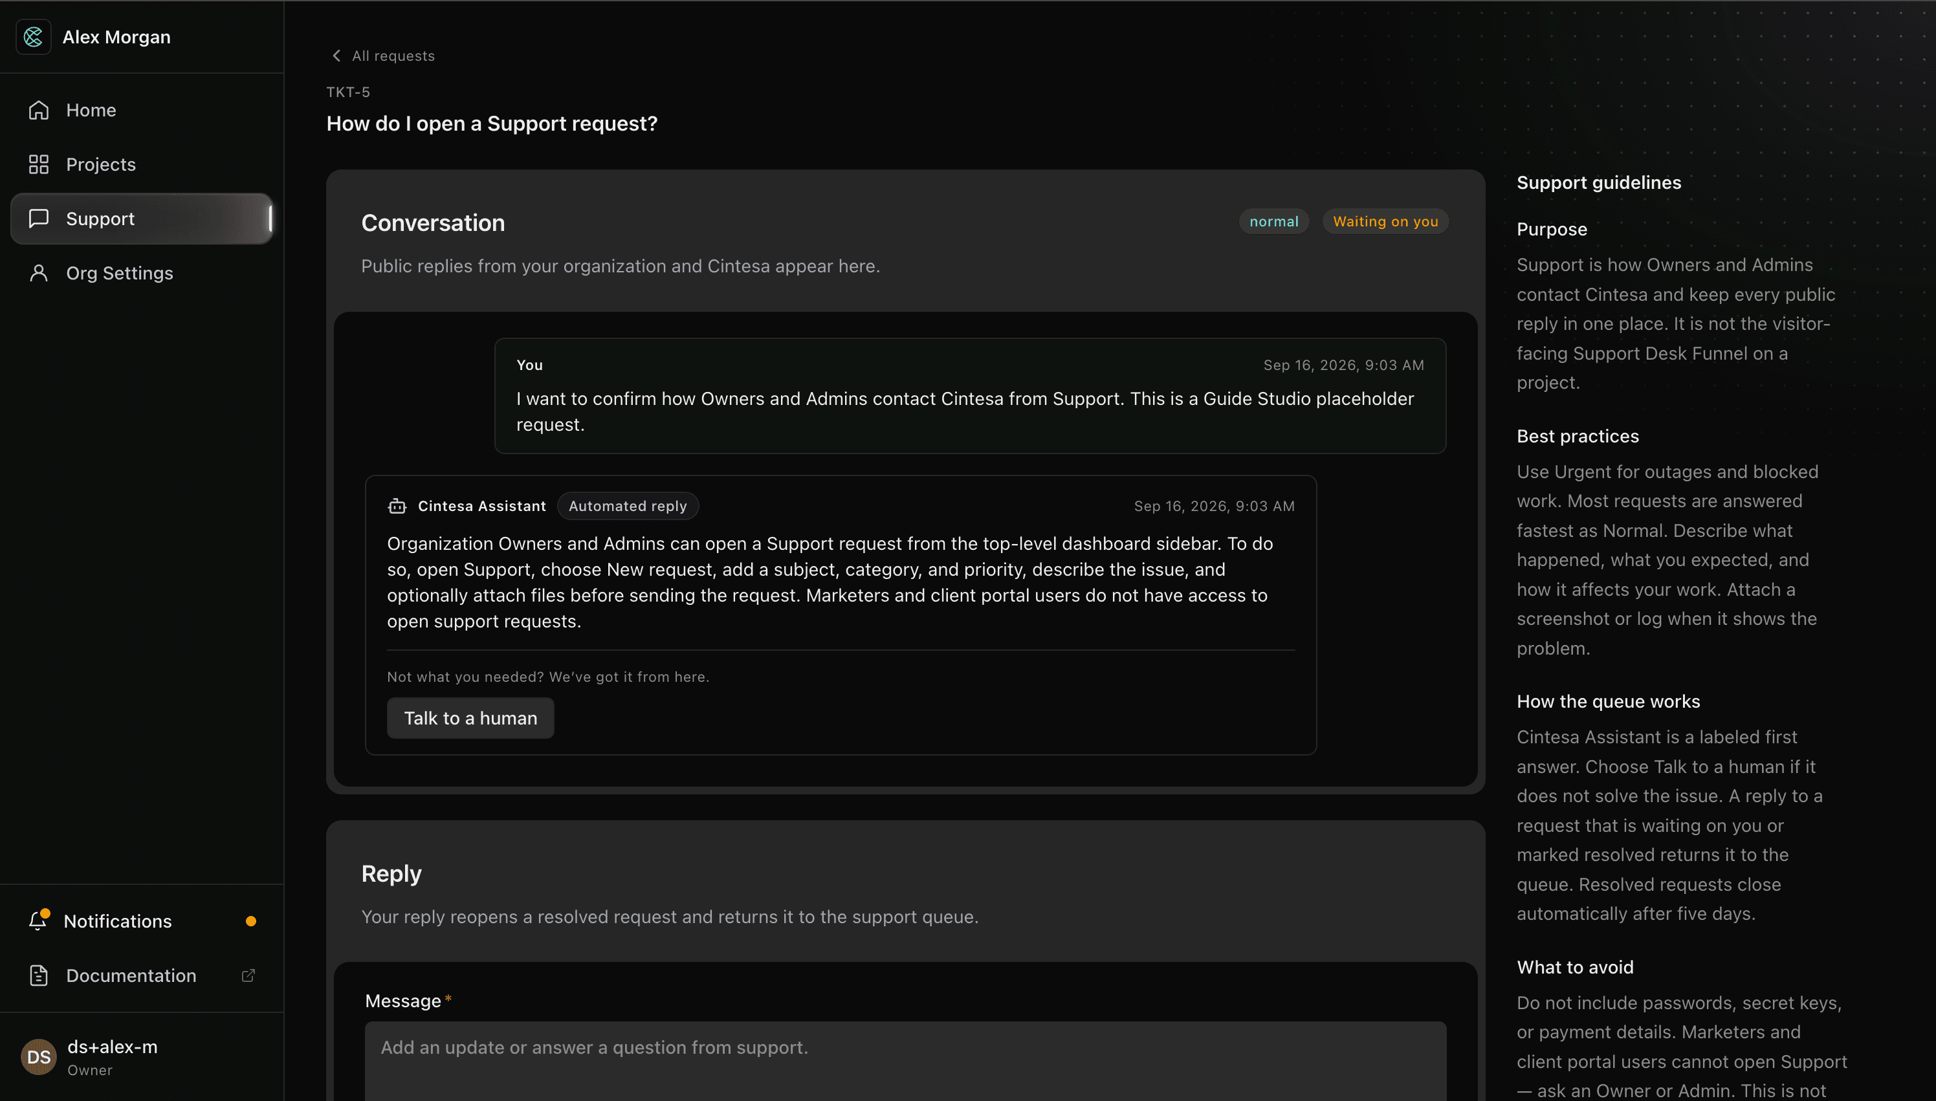Click the back chevron beside All requests
Screen dimensions: 1936x1101
coord(336,56)
